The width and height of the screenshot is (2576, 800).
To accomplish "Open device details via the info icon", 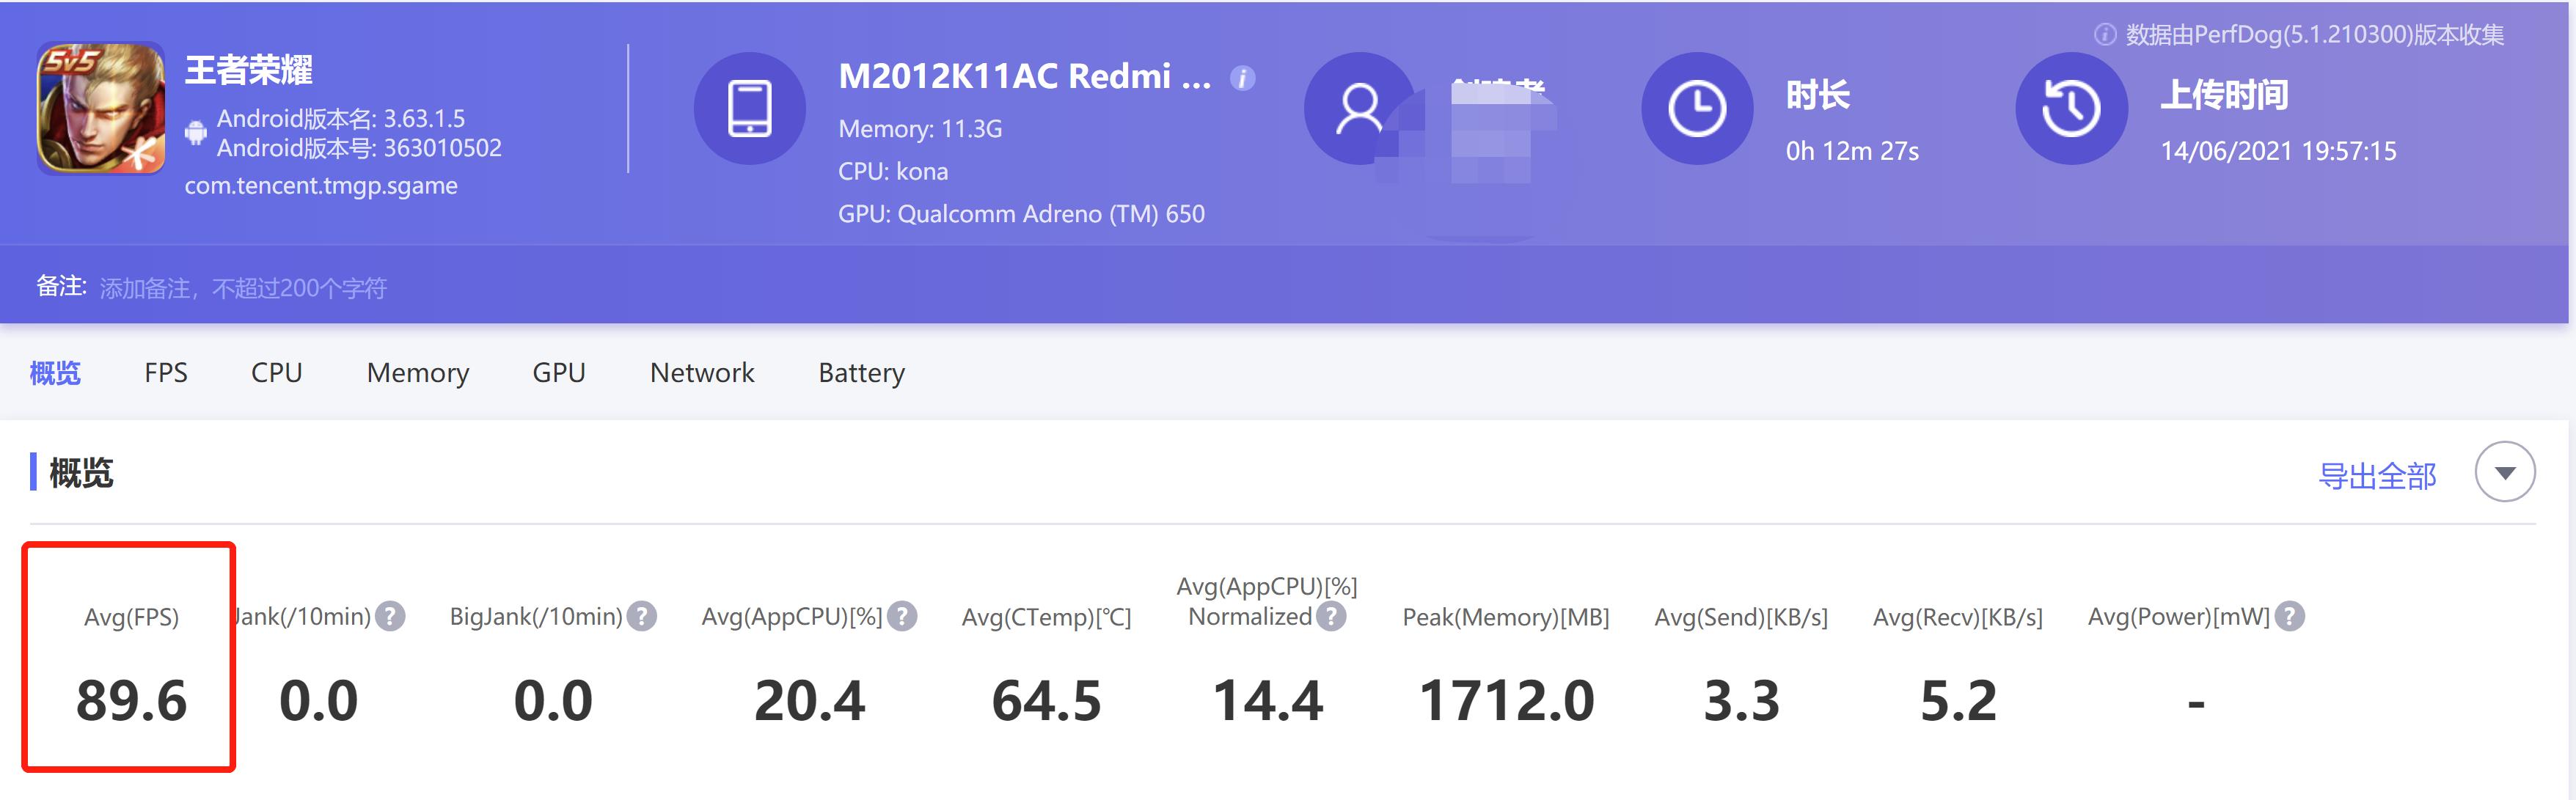I will [1243, 78].
